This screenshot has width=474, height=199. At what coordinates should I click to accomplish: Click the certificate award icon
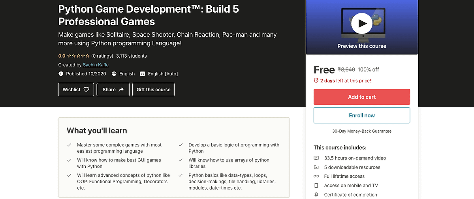316,195
